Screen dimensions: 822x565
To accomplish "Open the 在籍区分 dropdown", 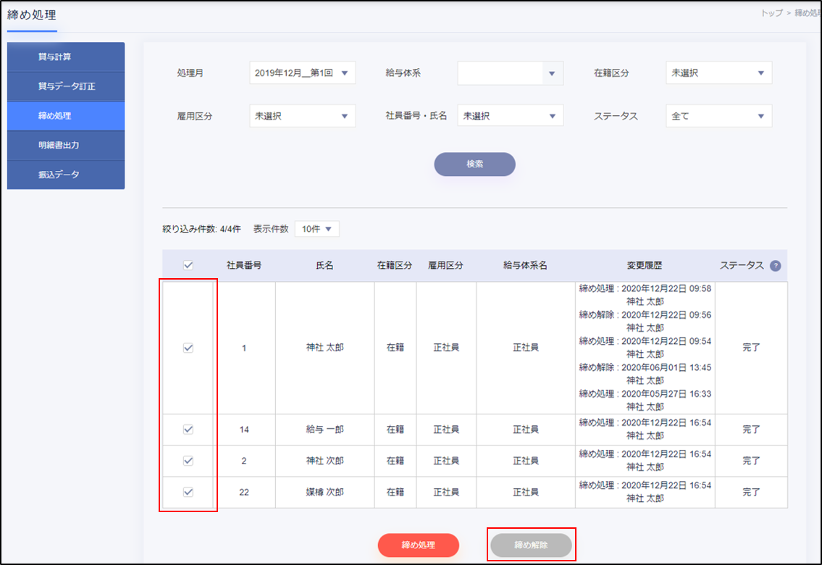I will click(718, 73).
